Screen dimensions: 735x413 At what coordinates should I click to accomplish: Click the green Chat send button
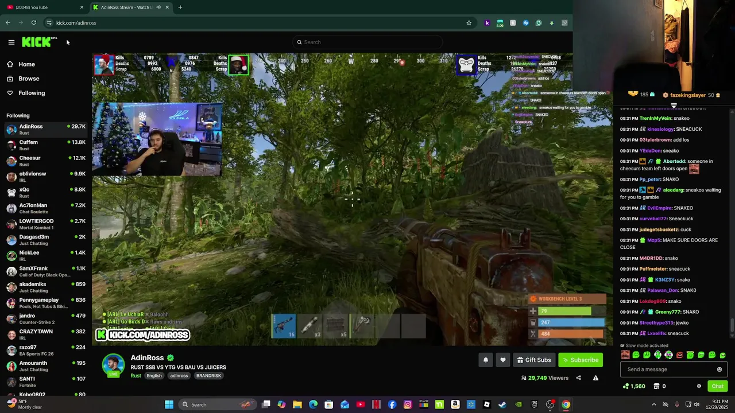coord(717,386)
